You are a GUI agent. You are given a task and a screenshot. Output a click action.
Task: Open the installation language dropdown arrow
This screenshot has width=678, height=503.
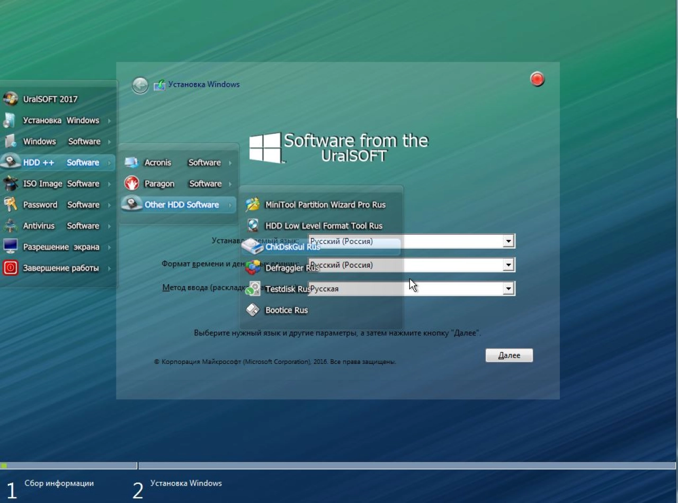[x=508, y=241]
